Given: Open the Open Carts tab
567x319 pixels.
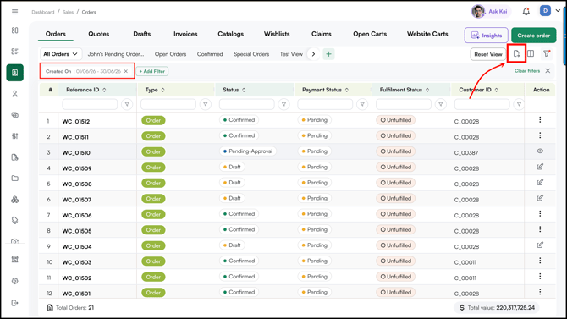Looking at the screenshot, I should tap(370, 34).
